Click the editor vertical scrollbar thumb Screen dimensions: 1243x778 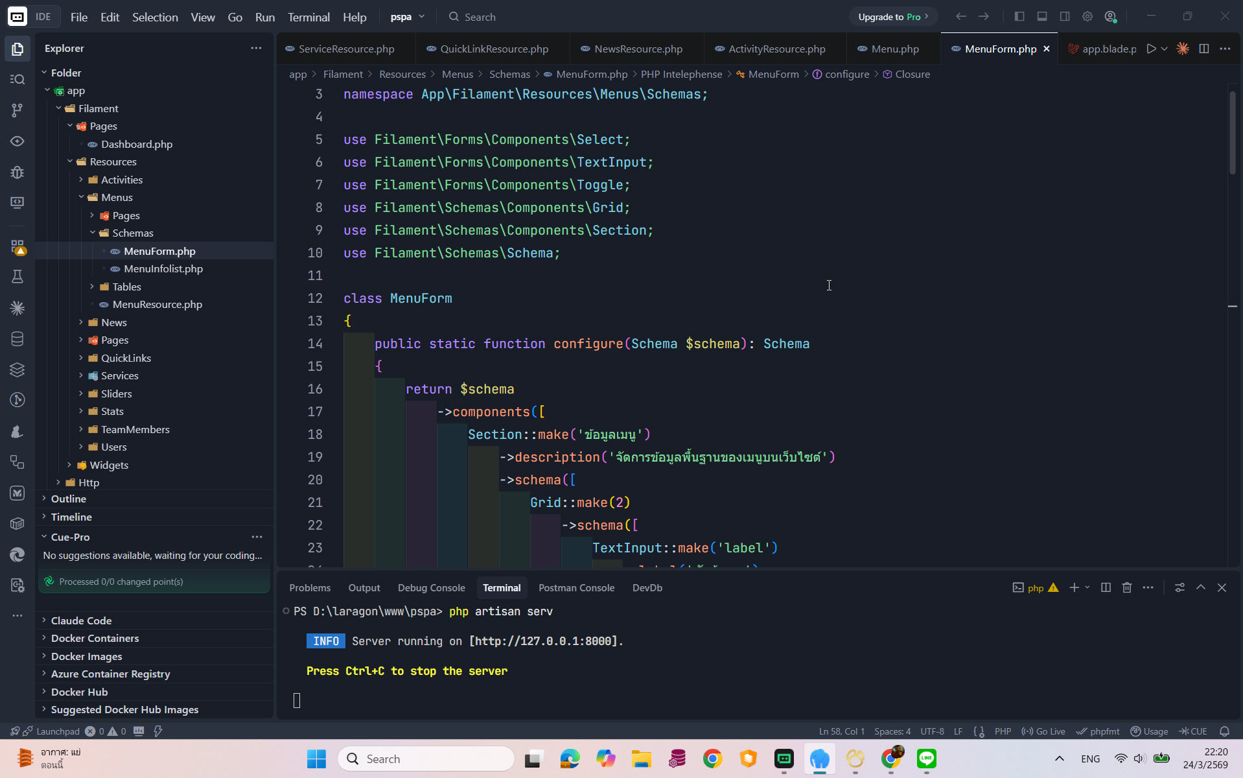point(1232,133)
